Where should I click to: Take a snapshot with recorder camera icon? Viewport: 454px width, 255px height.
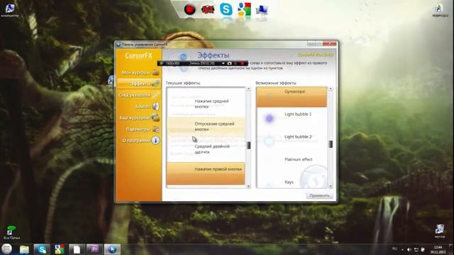(x=229, y=63)
